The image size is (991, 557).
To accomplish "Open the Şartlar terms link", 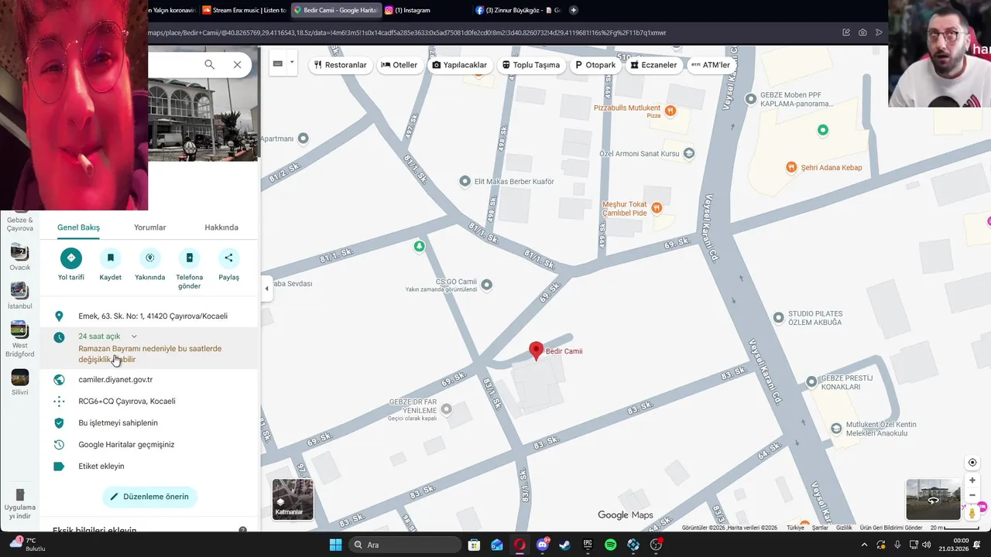I will click(x=820, y=528).
